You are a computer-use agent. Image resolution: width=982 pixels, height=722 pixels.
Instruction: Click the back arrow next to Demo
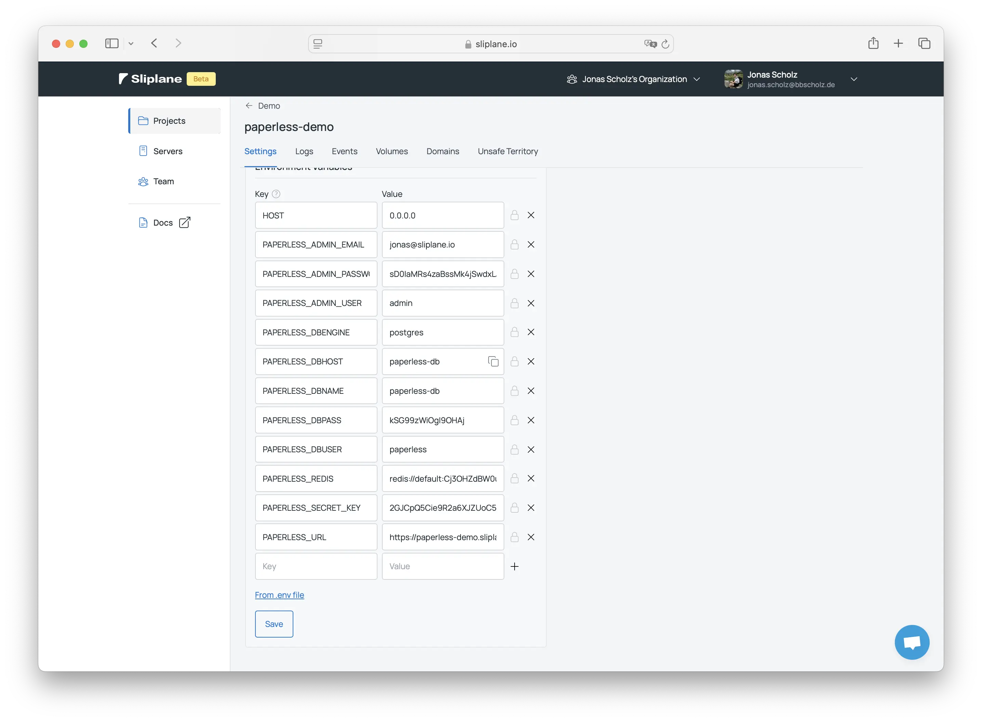click(249, 106)
